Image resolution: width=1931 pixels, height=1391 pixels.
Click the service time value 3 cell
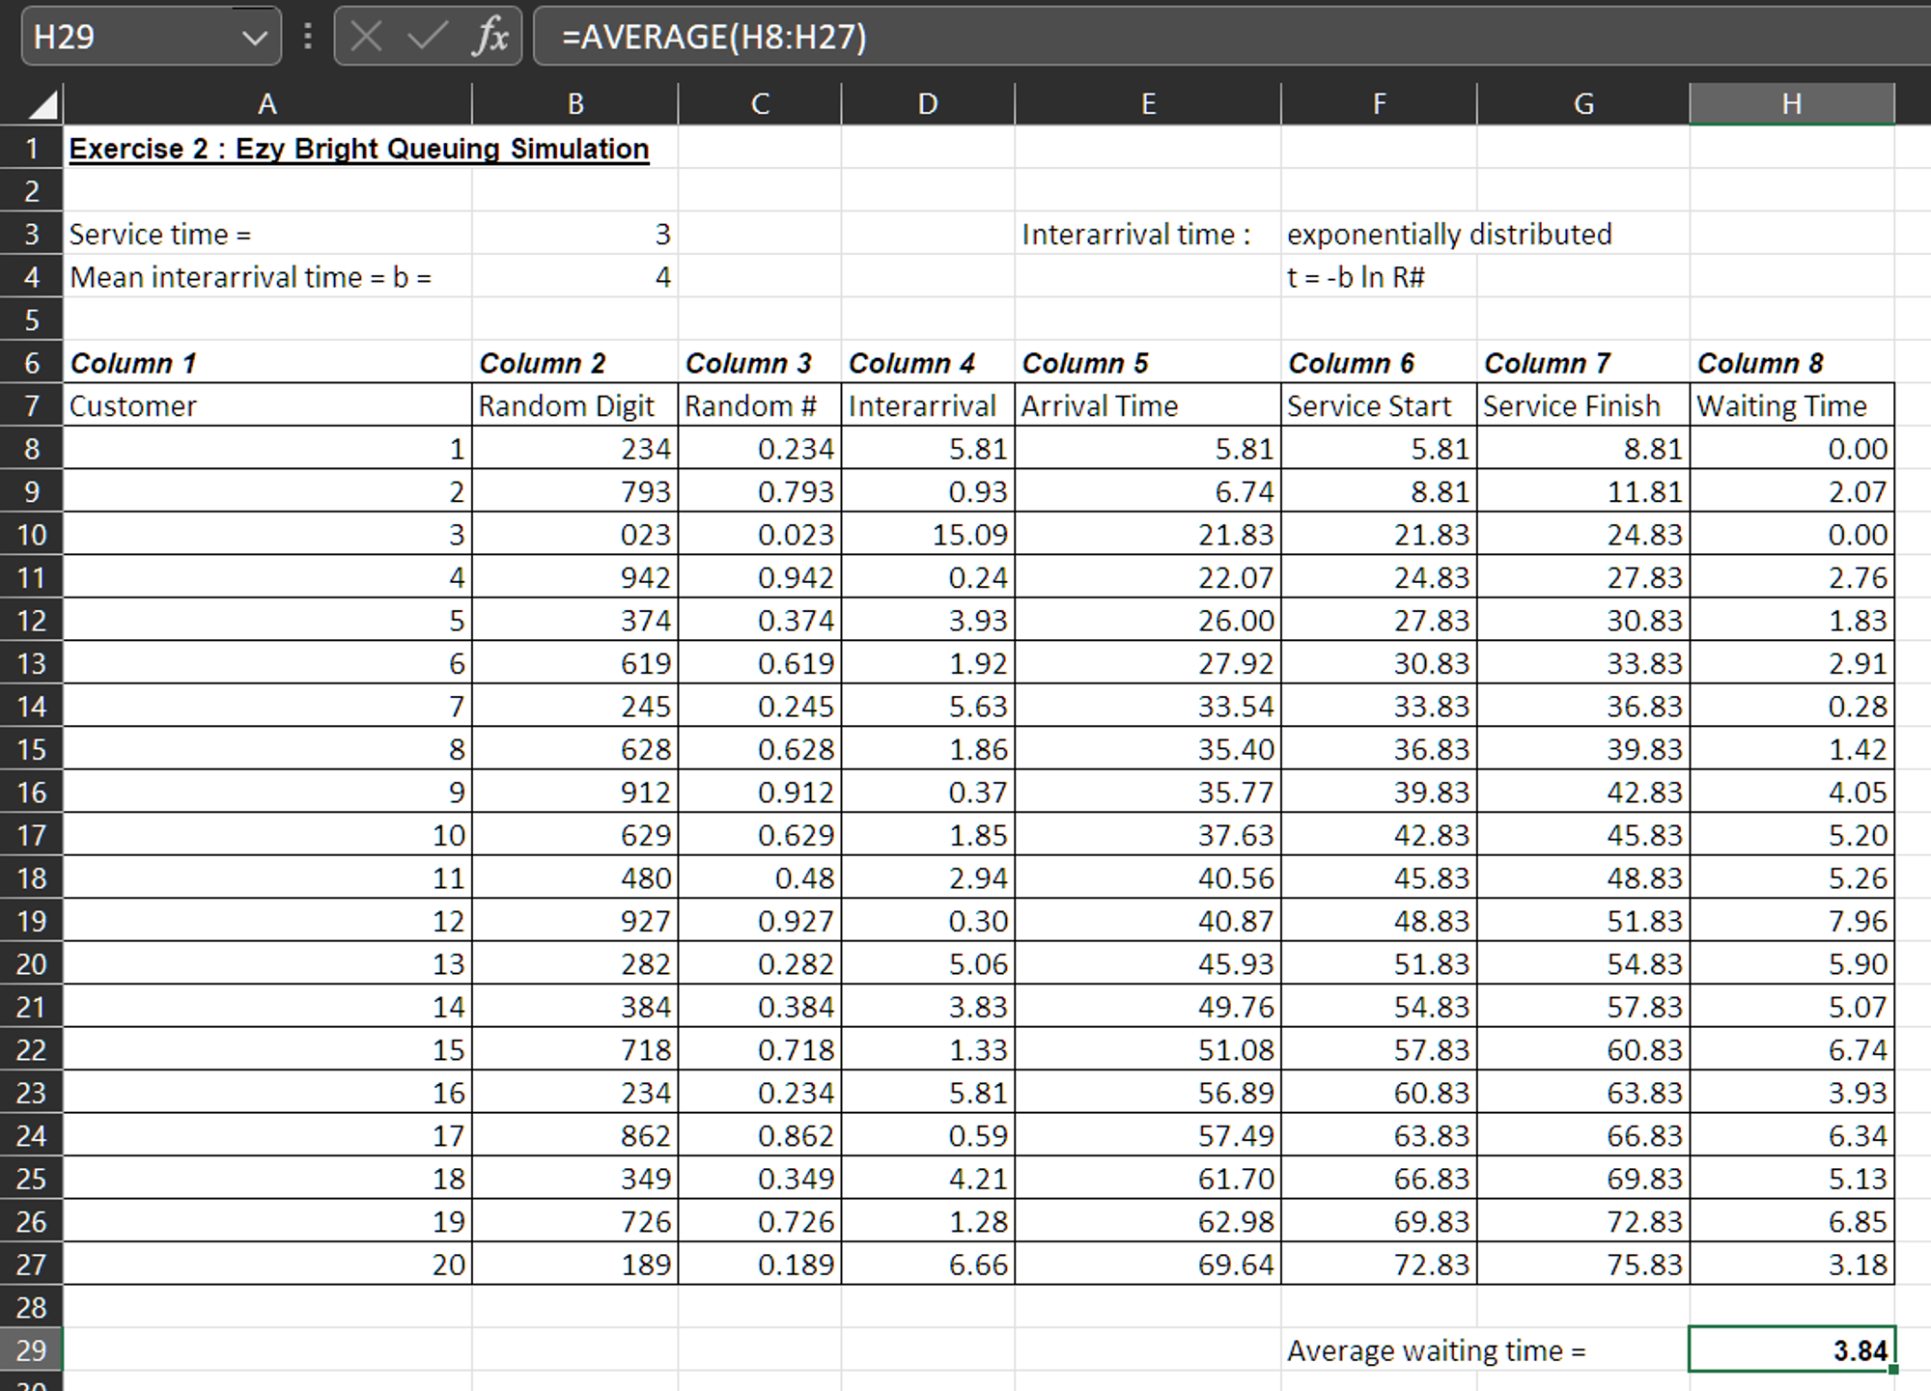coord(575,234)
